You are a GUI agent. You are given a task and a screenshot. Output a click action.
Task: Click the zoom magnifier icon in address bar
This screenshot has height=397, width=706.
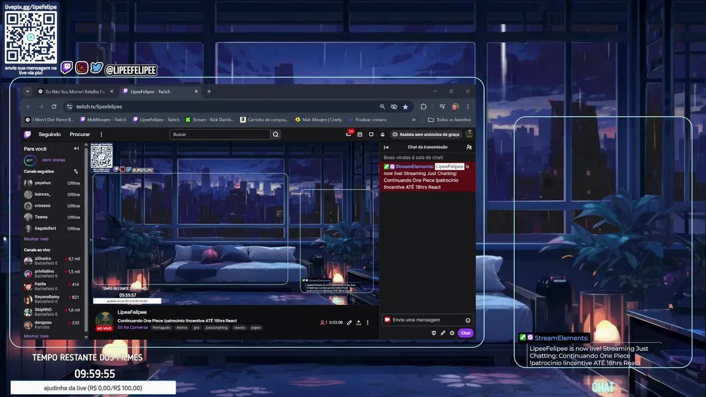[382, 106]
